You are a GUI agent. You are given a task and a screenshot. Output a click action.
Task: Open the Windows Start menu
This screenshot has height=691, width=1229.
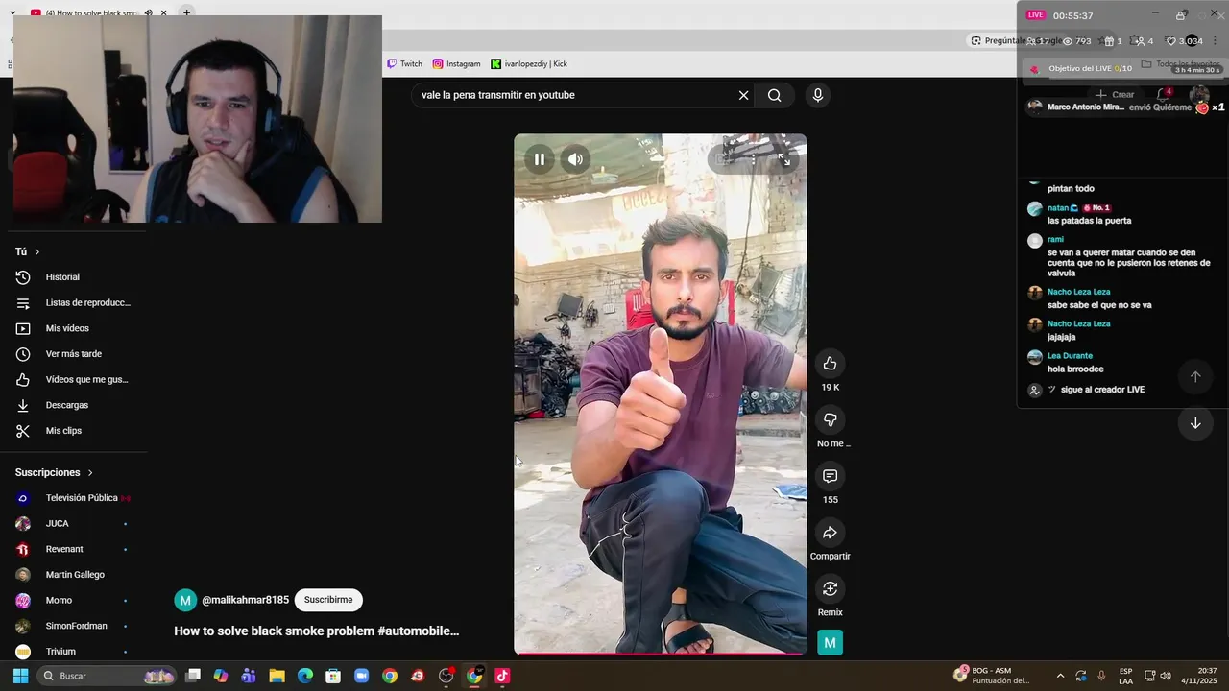[x=20, y=676]
